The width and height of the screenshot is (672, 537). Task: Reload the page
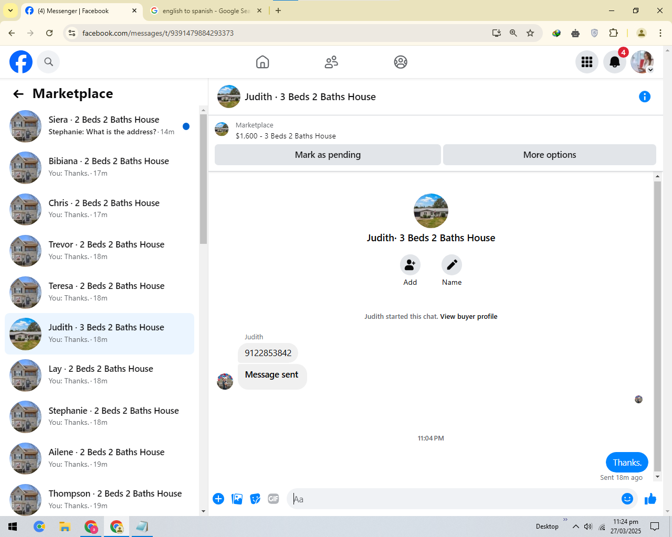click(49, 33)
